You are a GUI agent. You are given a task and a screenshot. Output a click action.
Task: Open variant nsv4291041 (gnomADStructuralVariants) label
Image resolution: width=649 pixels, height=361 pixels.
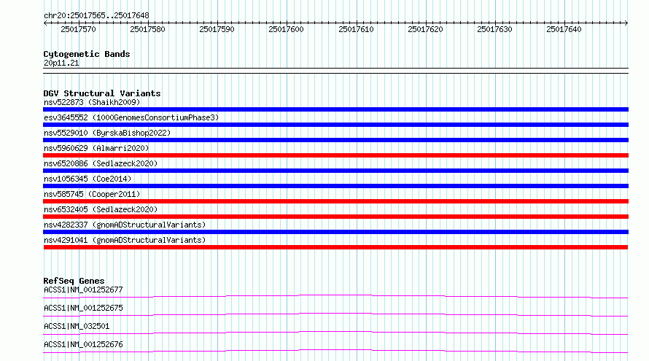[x=125, y=240]
